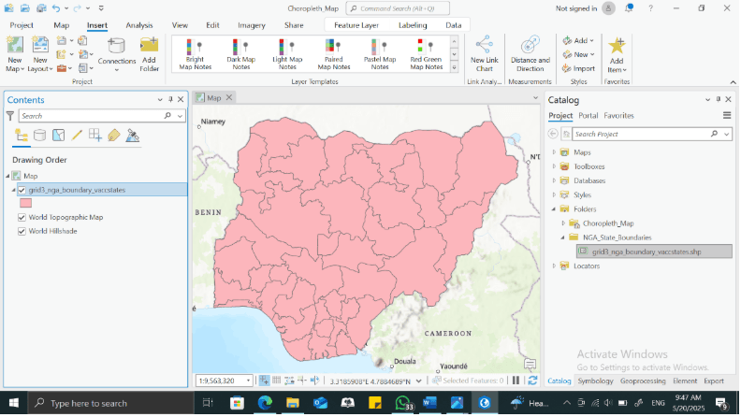Toggle World Topographic Map layer off
The width and height of the screenshot is (741, 417).
(x=22, y=217)
